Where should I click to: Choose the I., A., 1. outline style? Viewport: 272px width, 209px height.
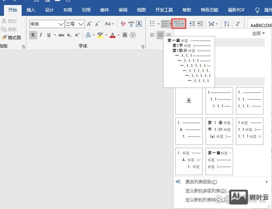[189, 131]
